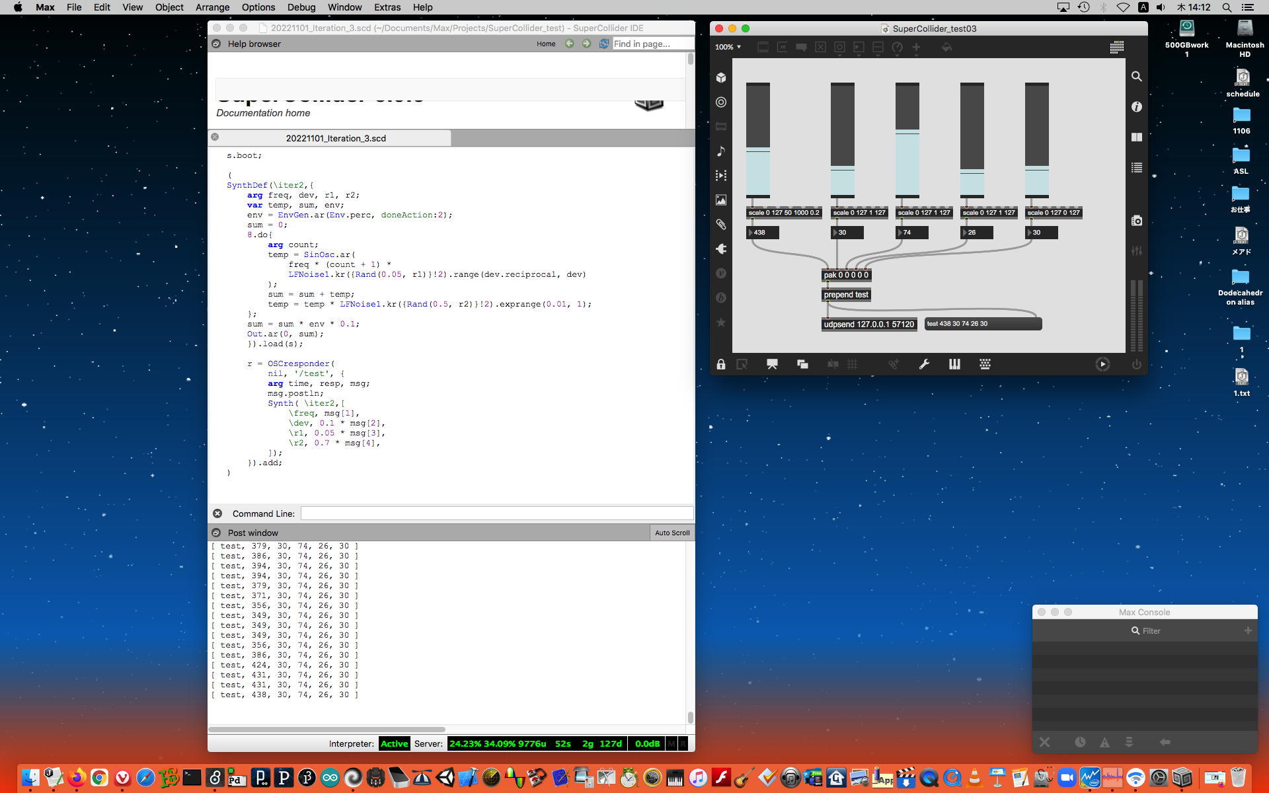Image resolution: width=1269 pixels, height=793 pixels.
Task: Open the snapshots camera icon
Action: tap(1136, 221)
